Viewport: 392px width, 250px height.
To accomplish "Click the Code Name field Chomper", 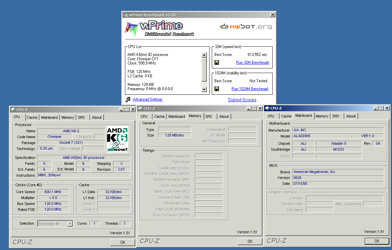I will pyautogui.click(x=55, y=137).
